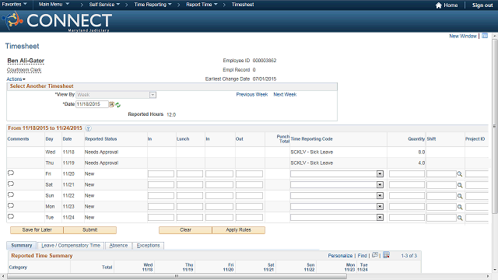Image resolution: width=498 pixels, height=280 pixels.
Task: Add a comment for Fri 11/20
Action: pos(11,173)
